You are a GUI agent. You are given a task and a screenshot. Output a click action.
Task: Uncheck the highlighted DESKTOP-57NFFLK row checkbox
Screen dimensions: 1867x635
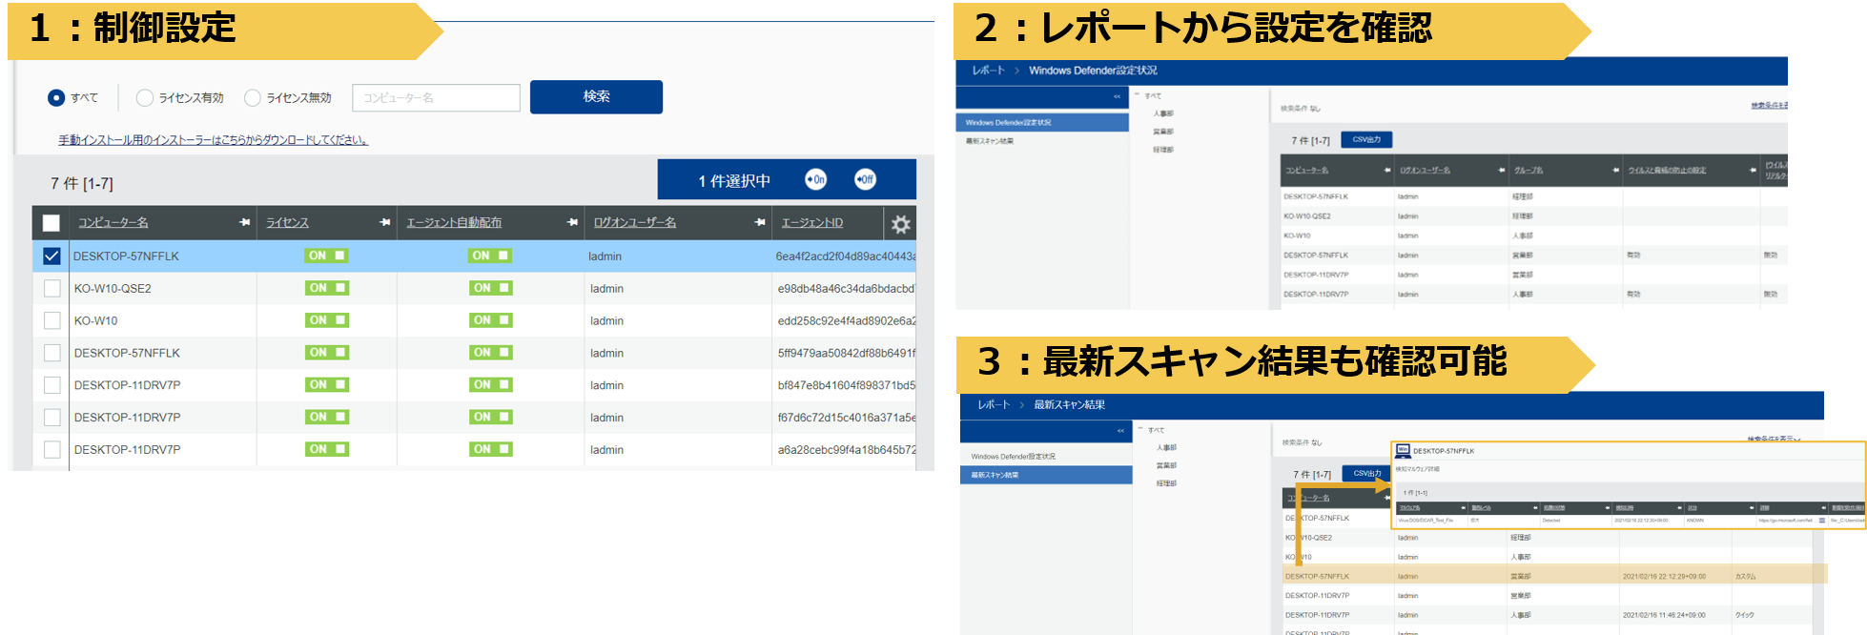pyautogui.click(x=51, y=256)
